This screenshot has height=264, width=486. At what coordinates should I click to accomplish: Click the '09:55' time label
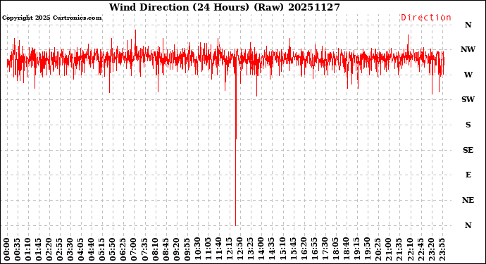[187, 250]
